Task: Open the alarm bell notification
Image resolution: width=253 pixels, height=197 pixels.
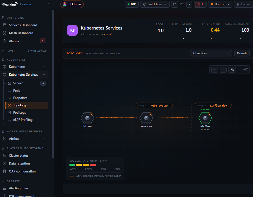Action: coord(200,4)
